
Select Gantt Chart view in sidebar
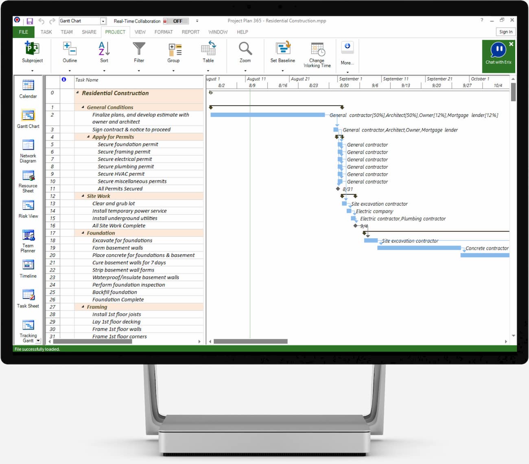[x=28, y=119]
